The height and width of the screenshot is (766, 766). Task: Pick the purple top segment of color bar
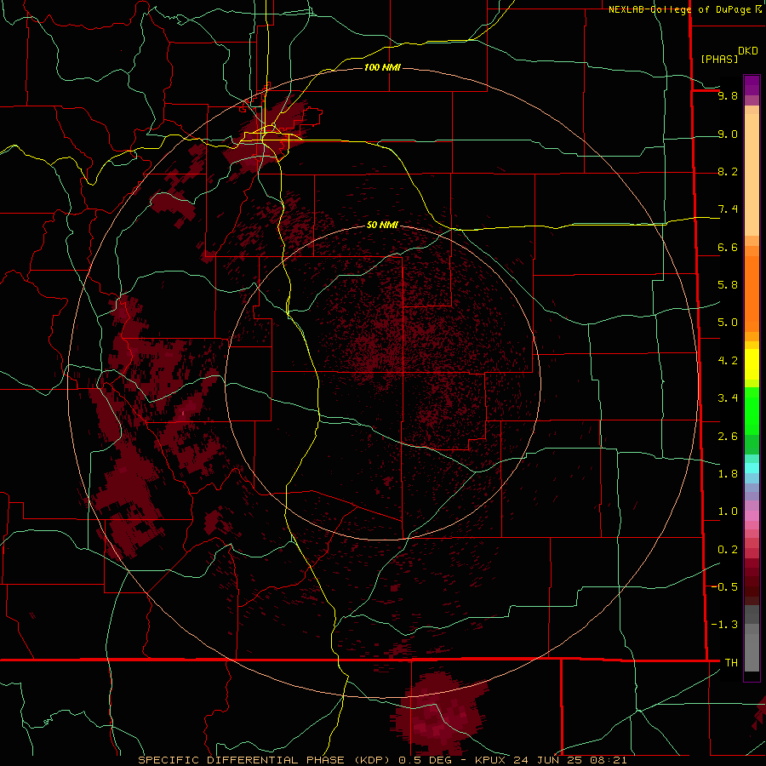pos(752,85)
